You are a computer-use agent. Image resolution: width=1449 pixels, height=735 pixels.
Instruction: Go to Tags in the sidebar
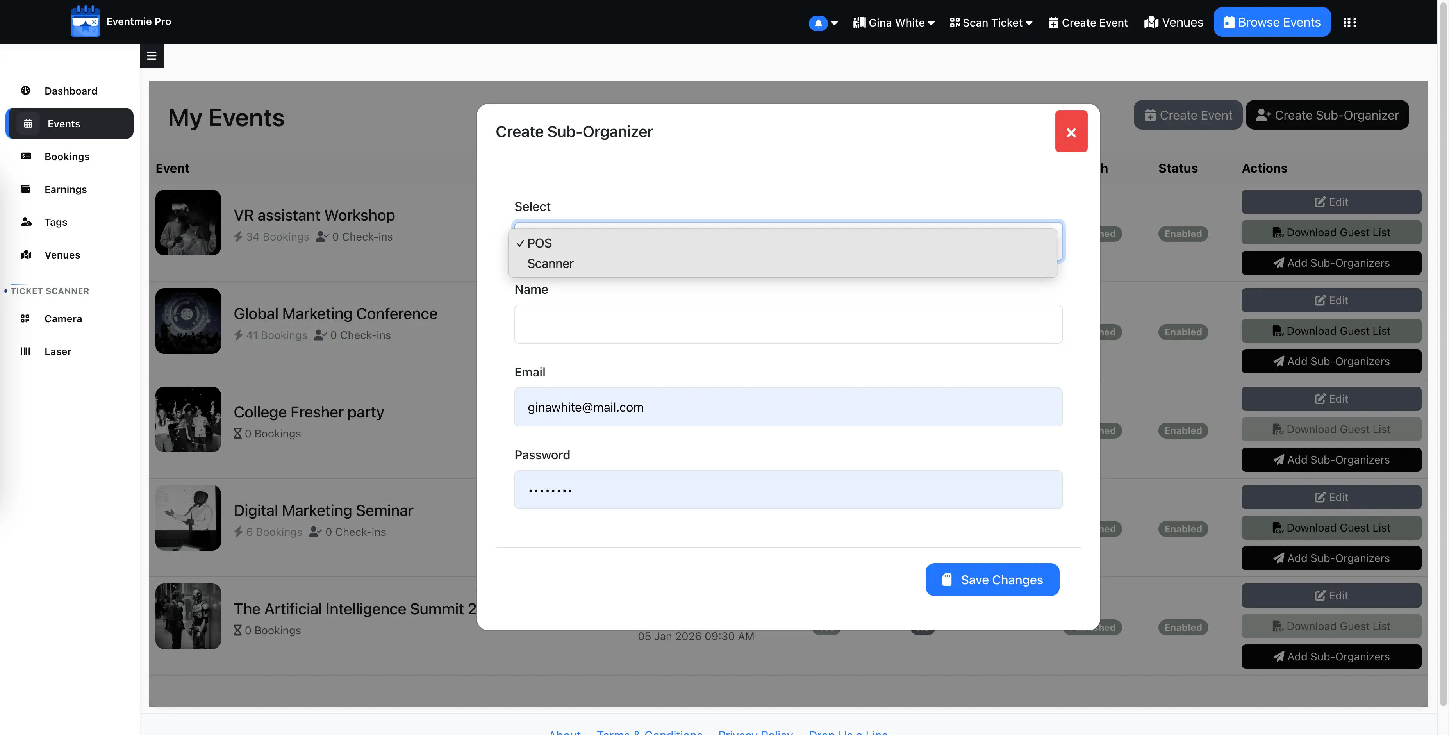56,222
